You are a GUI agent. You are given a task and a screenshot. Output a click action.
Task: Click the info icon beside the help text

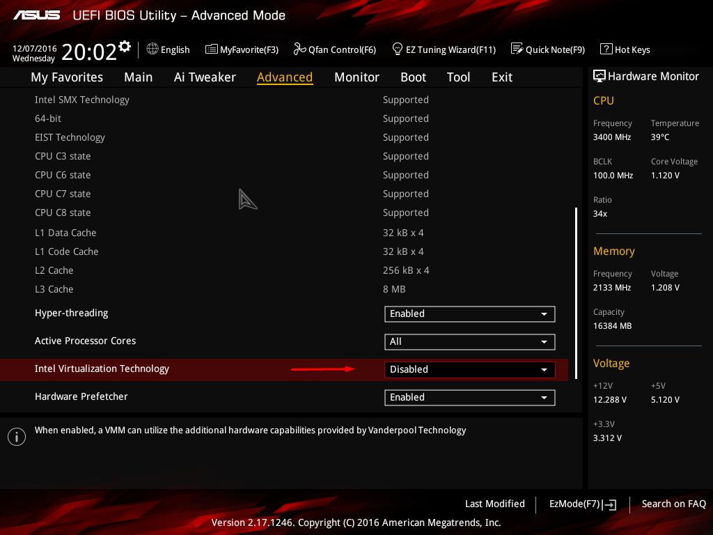click(17, 437)
